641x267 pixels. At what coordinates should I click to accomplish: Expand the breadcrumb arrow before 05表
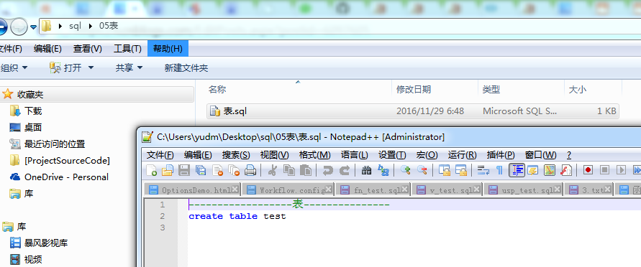pyautogui.click(x=91, y=27)
